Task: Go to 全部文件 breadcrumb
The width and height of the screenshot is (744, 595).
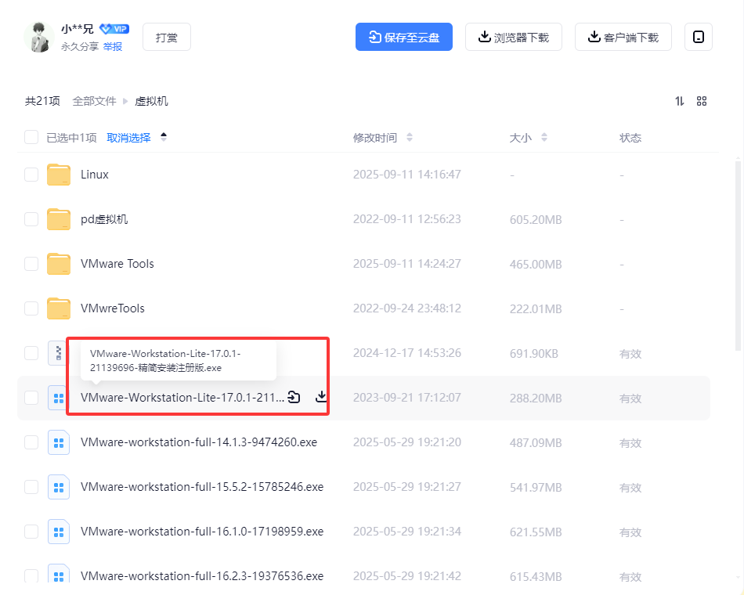Action: pos(94,101)
